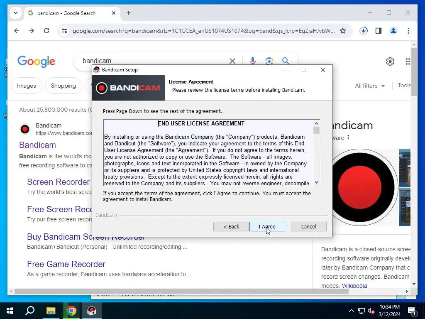Open the Screen Recorder sitelink
Screen dimensions: 425x319
pos(58,182)
